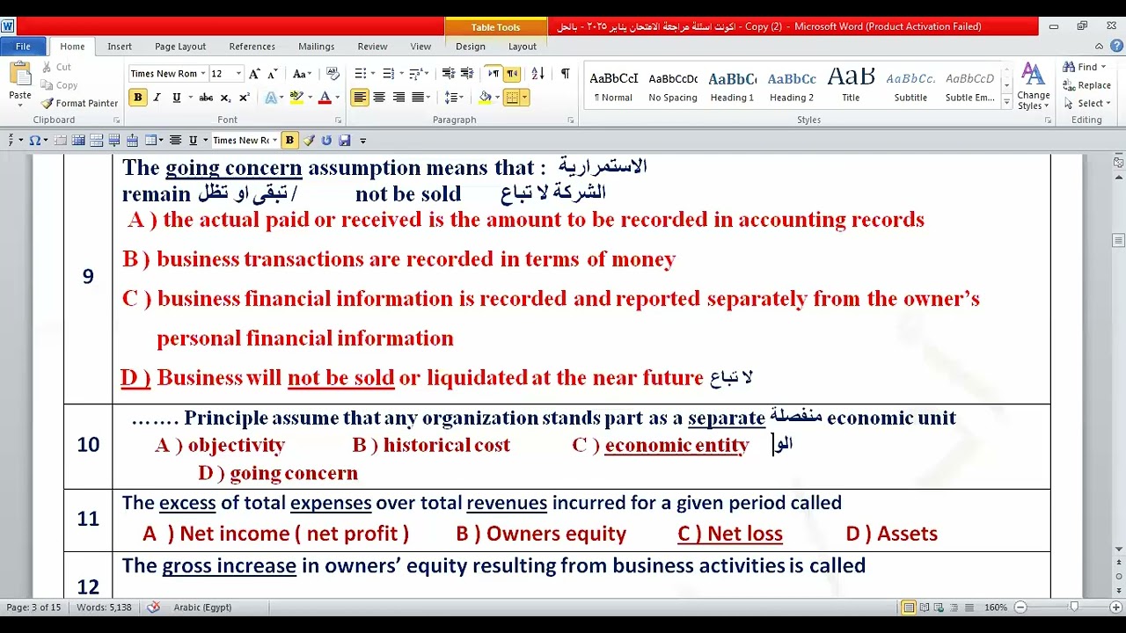Apply the No Spacing style
1126x633 pixels.
[x=673, y=86]
